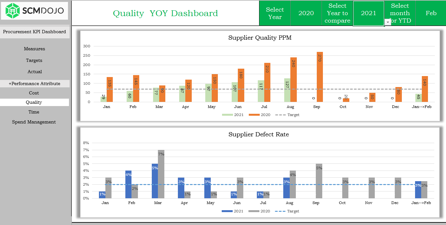Open the Time dashboard

[x=34, y=112]
